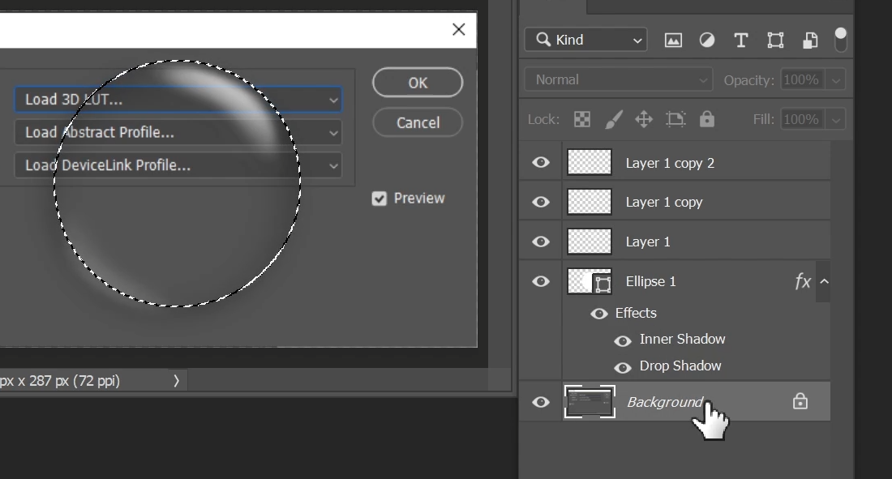Click lock position move icon
The width and height of the screenshot is (892, 479).
644,119
